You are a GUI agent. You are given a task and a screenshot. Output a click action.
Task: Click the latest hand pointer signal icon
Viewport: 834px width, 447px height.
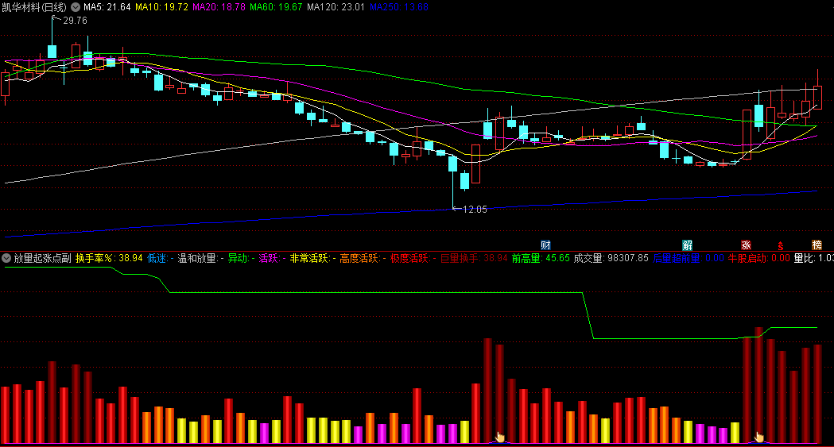pos(759,437)
